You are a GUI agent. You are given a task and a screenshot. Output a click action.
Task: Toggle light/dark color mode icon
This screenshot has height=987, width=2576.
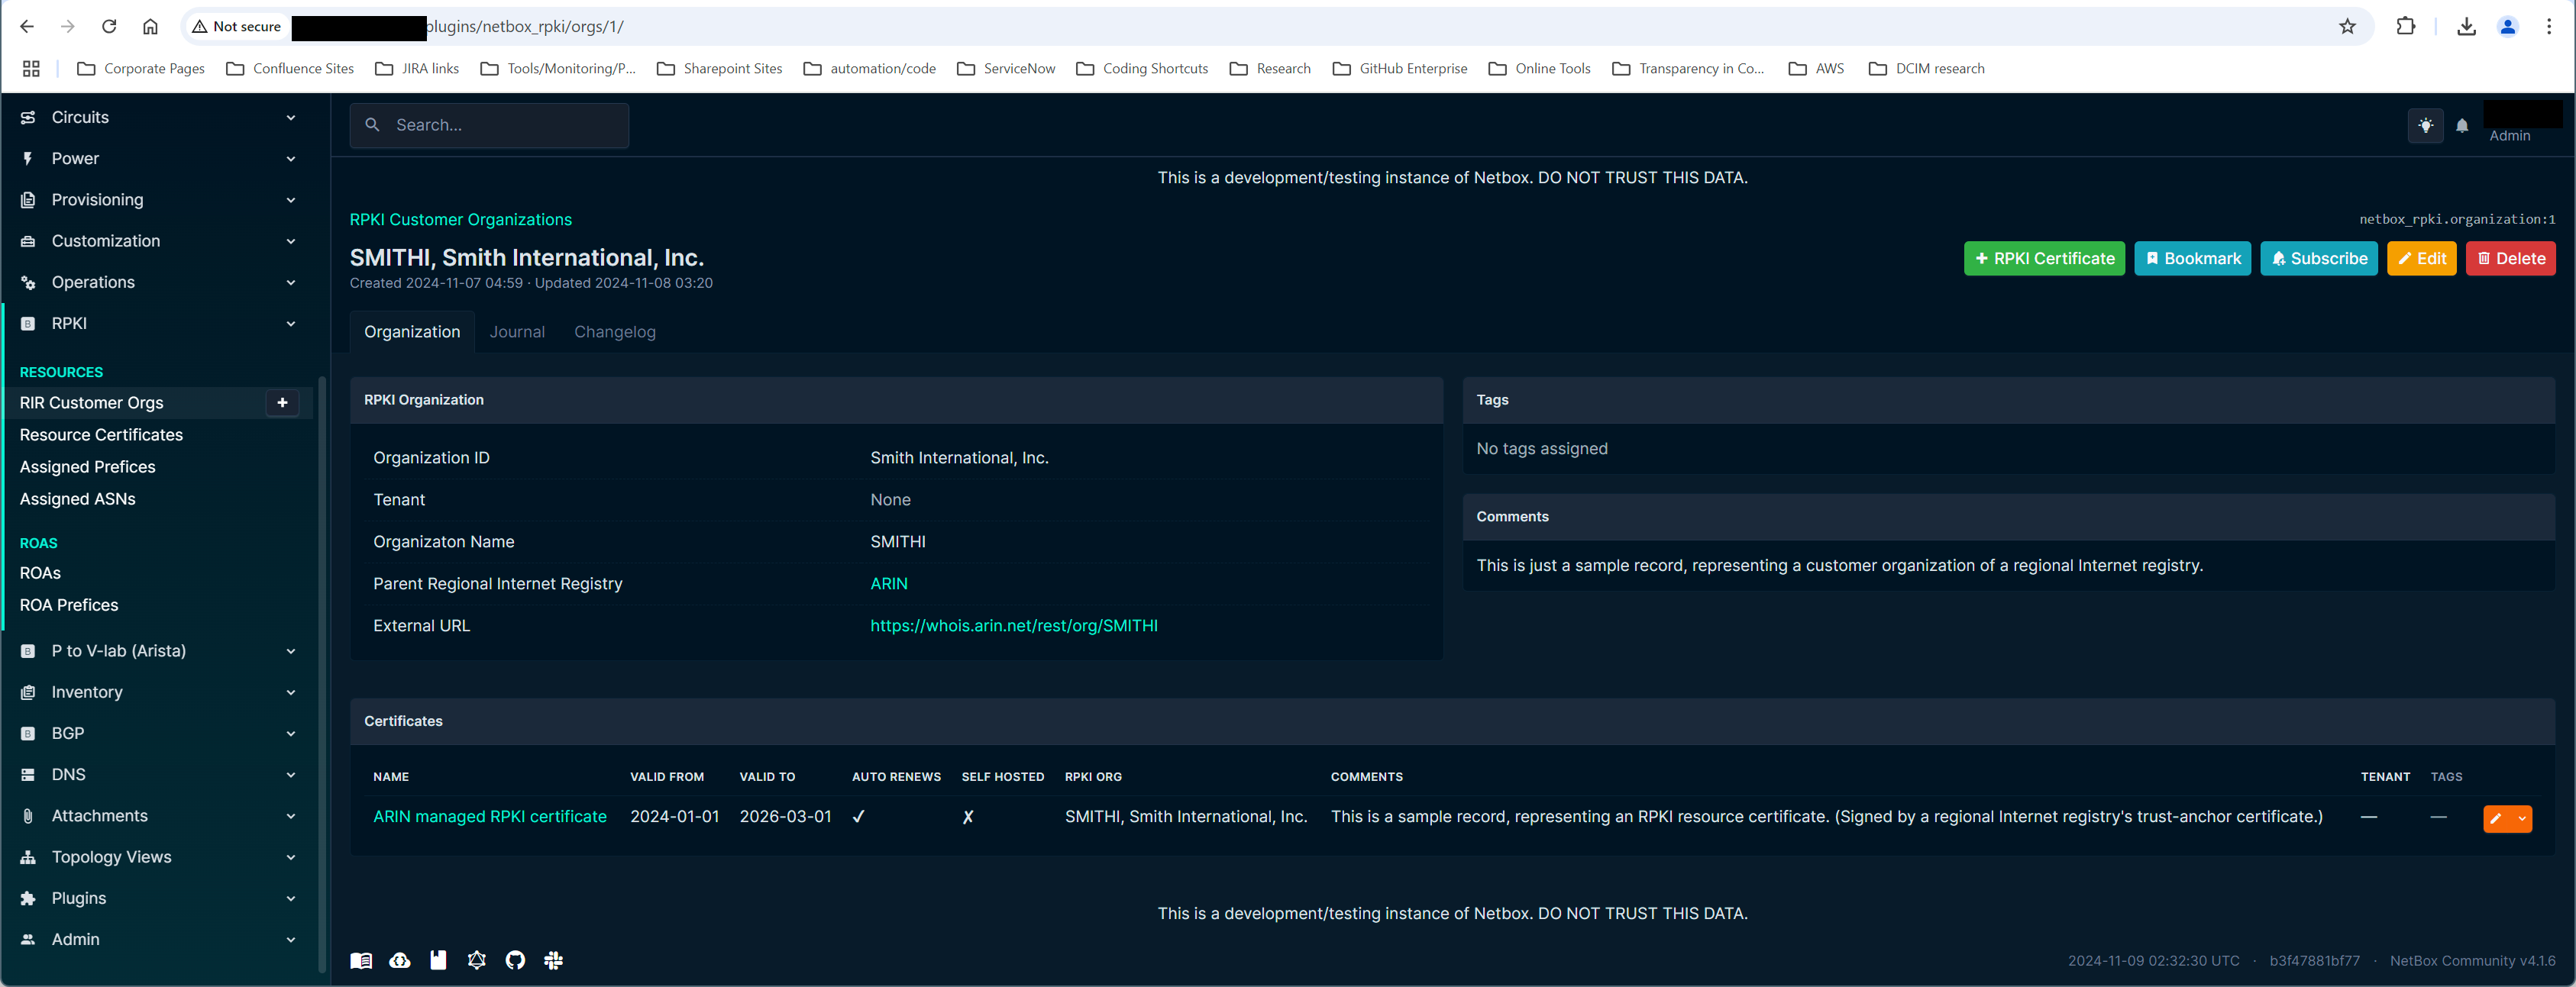[x=2425, y=126]
